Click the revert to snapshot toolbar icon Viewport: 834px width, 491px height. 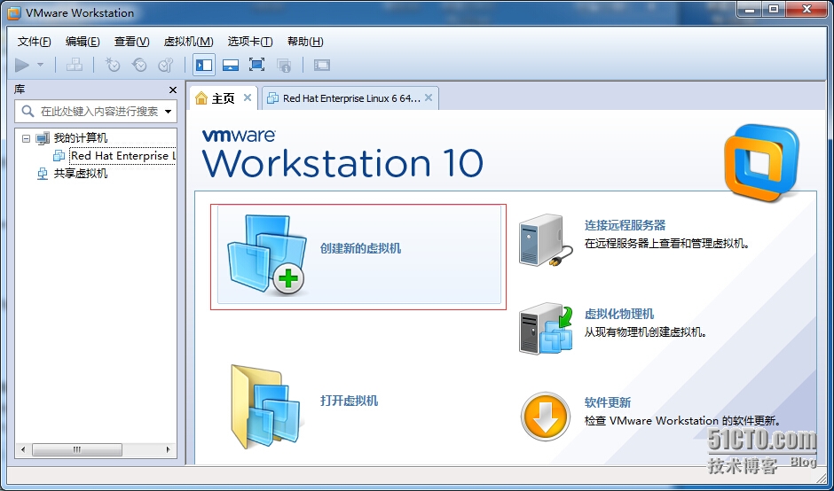[139, 65]
